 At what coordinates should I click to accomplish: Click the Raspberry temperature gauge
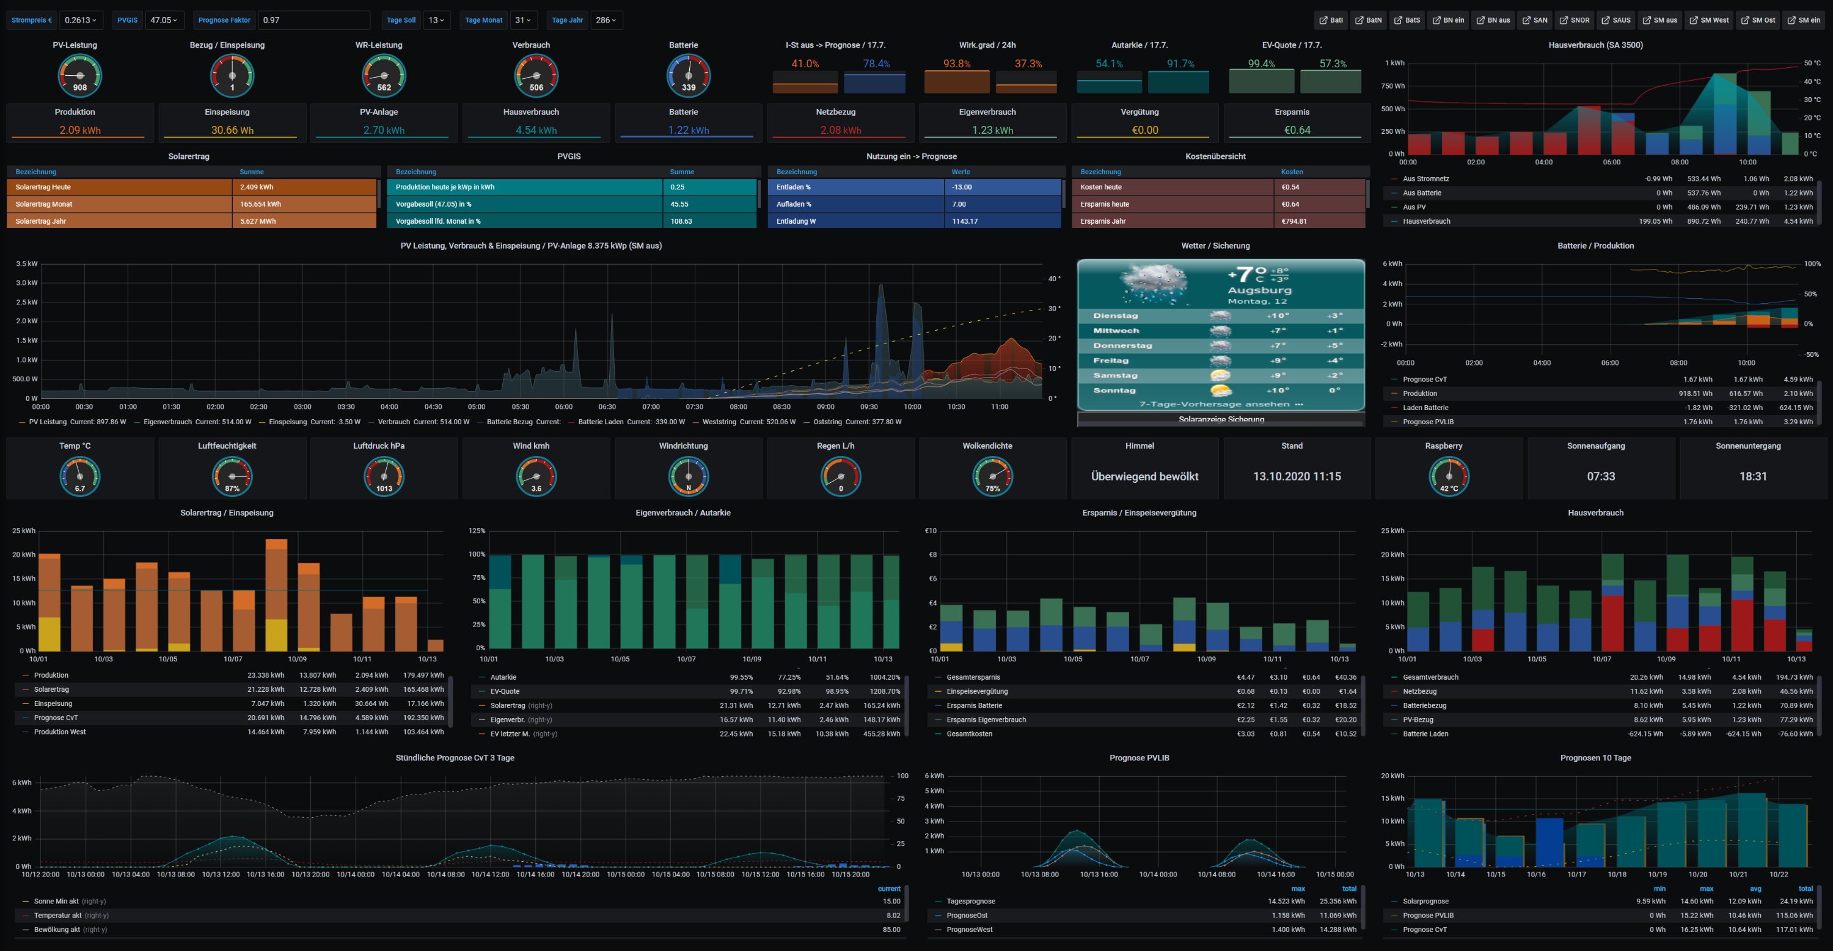[x=1449, y=476]
